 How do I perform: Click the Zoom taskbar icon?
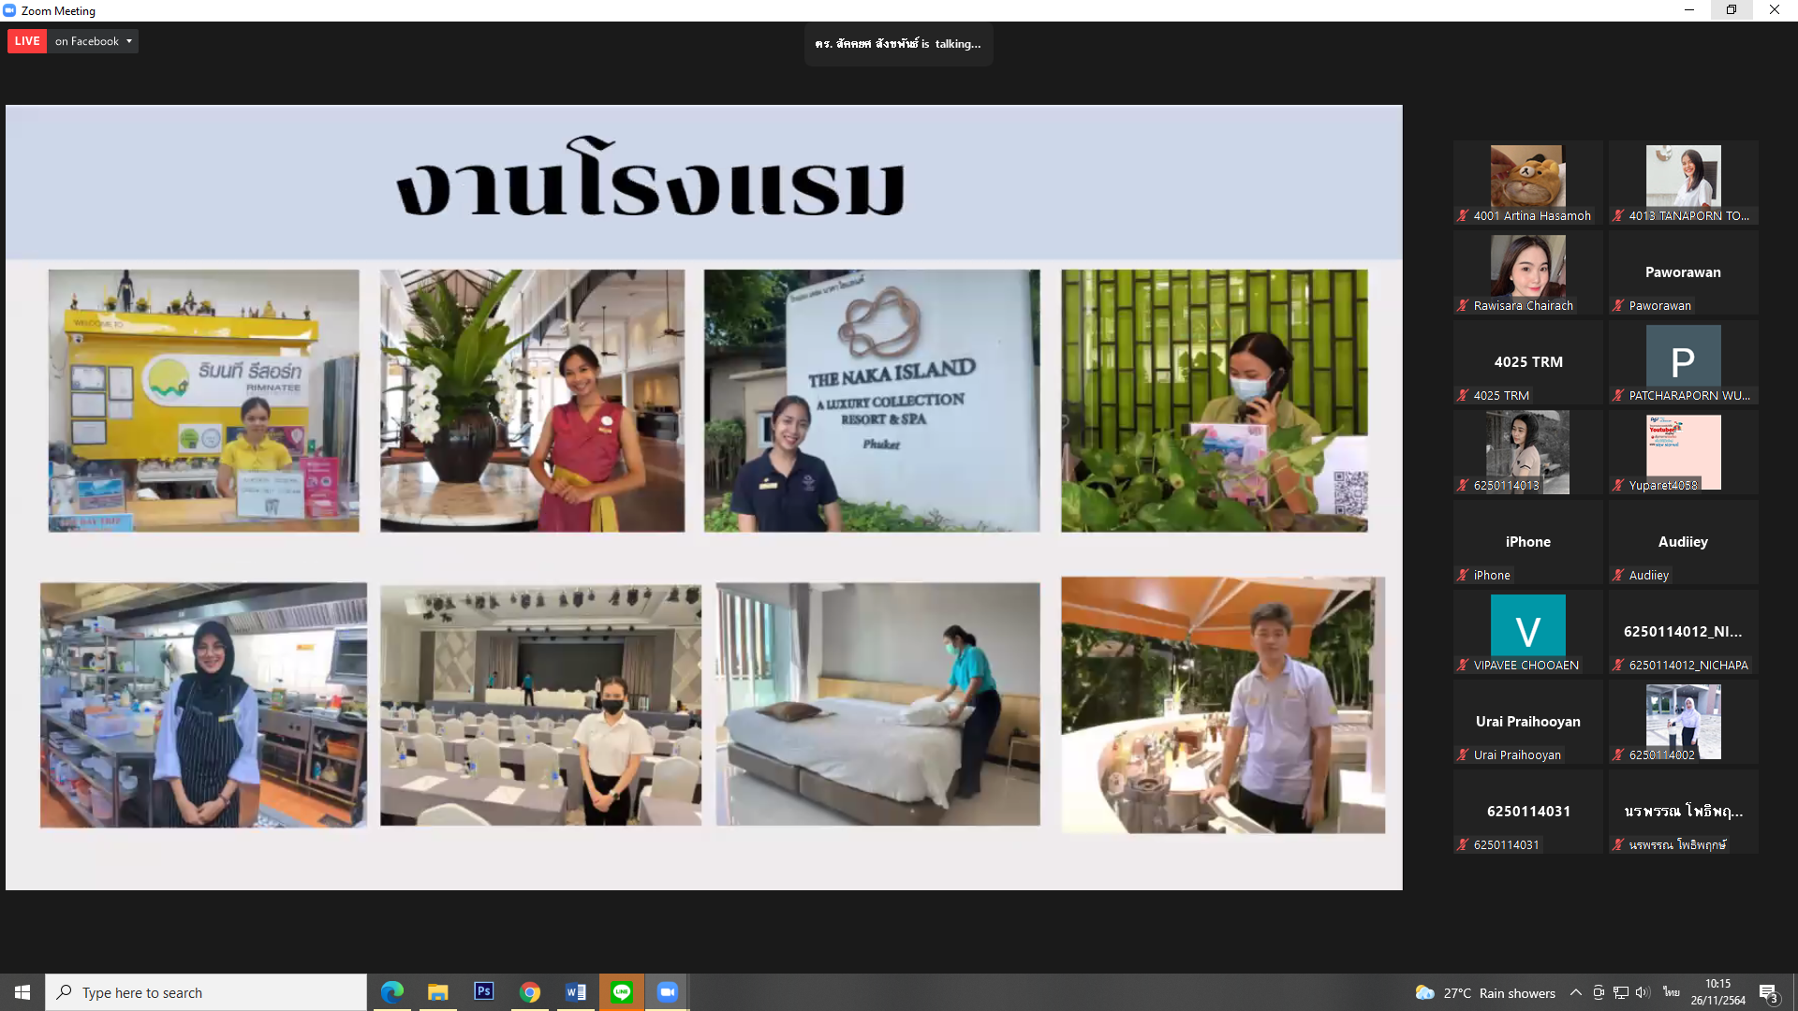point(668,992)
